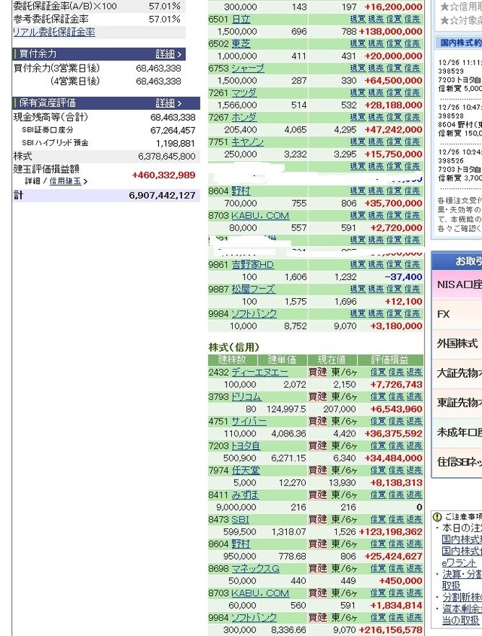Click 返売 in margin ソフトバンク row
Viewport: 482px width, 636px height.
click(x=414, y=618)
